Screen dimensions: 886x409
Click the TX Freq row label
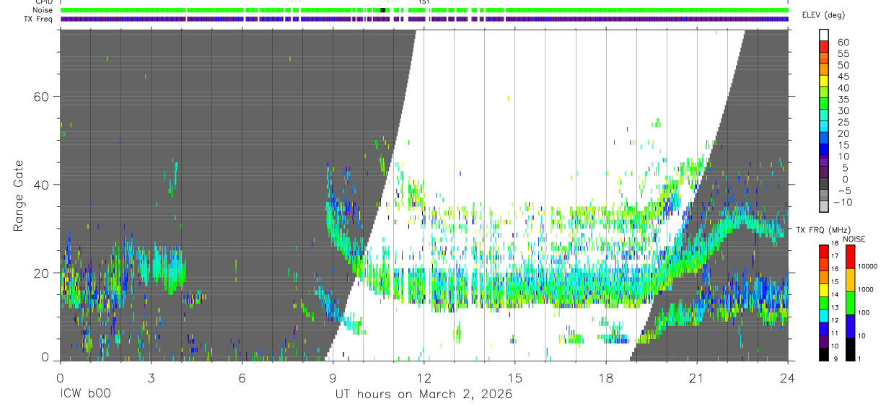pos(39,19)
